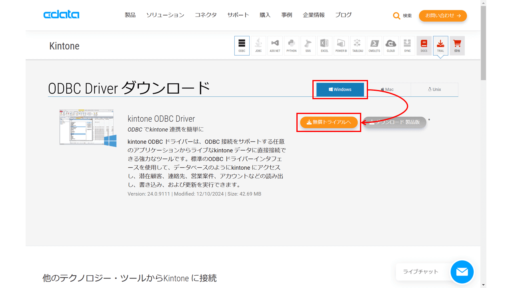Screen dimensions: 512x288
Task: Click the ODBC でkintone 連携を簡単に subtitle
Action: tap(166, 130)
